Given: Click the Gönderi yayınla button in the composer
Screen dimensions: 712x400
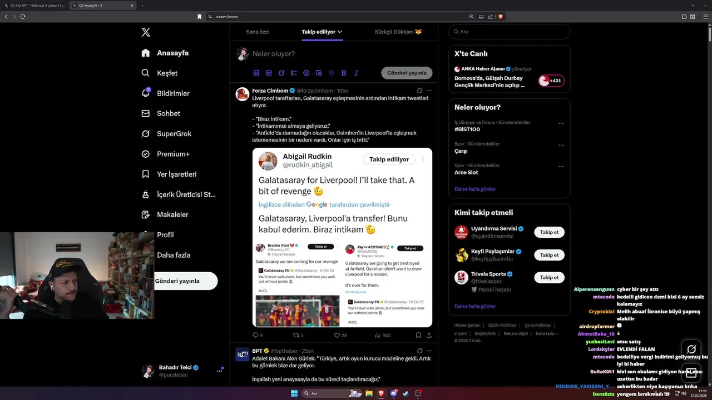Looking at the screenshot, I should [x=407, y=73].
